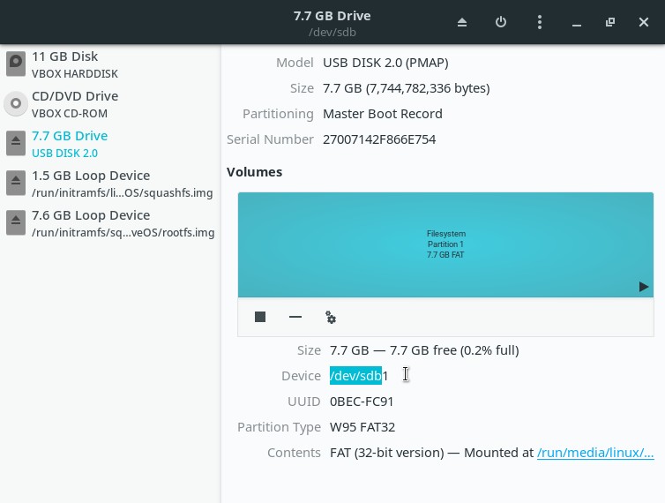Open the drive options three-dot menu
Image resolution: width=665 pixels, height=503 pixels.
coord(540,22)
